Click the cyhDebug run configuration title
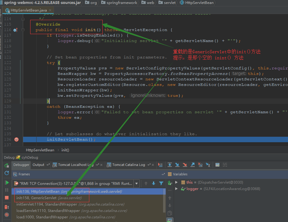Screen dimensions: 288x222 (x=30, y=157)
